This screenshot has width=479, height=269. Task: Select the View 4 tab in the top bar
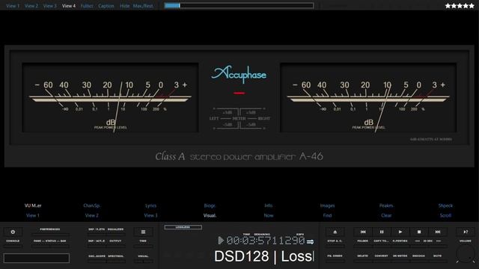point(69,6)
